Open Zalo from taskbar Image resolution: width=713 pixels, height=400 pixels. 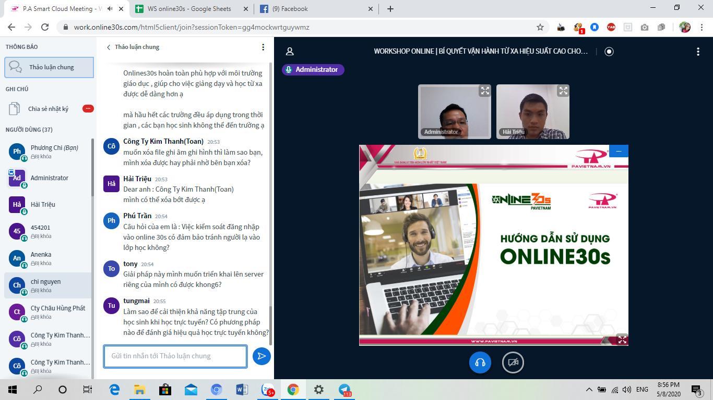click(267, 390)
